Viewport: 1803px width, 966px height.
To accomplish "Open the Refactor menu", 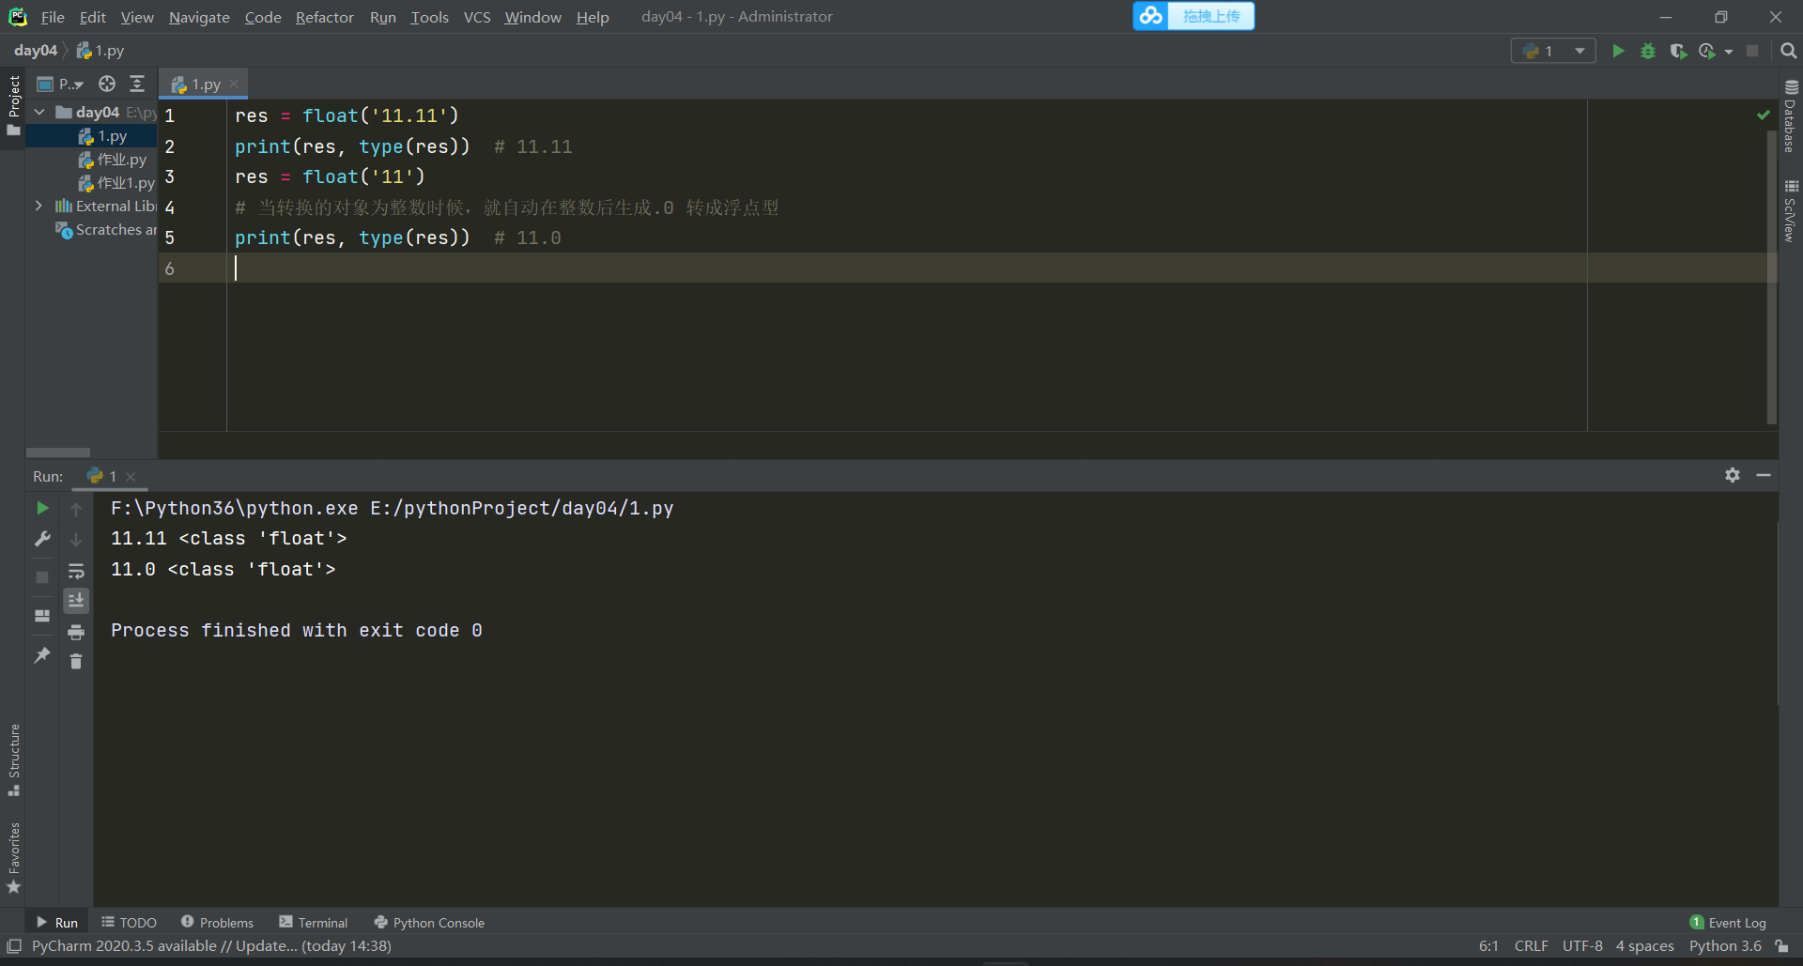I will point(324,17).
